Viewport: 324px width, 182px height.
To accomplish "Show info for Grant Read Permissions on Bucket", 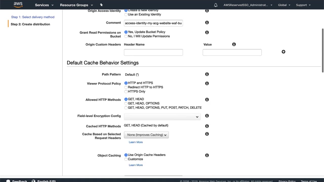I will (x=207, y=32).
